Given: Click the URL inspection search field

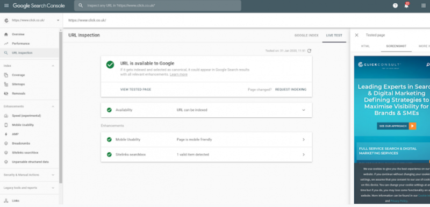Looking at the screenshot, I should click(157, 5).
